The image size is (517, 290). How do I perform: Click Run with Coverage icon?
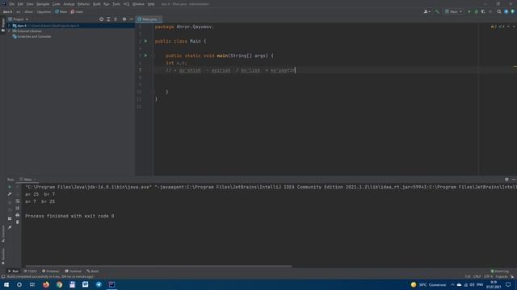(x=483, y=11)
